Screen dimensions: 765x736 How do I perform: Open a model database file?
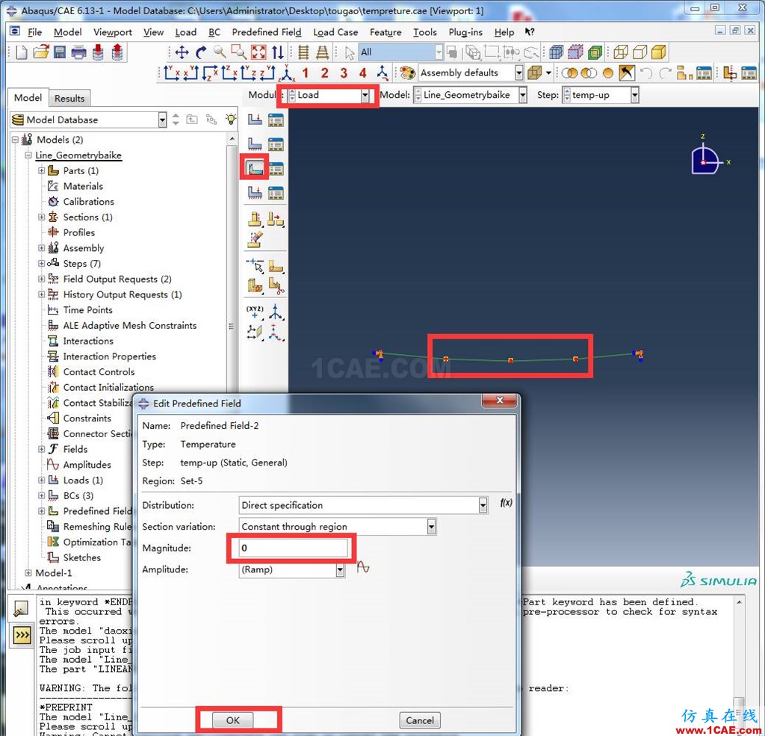(41, 52)
